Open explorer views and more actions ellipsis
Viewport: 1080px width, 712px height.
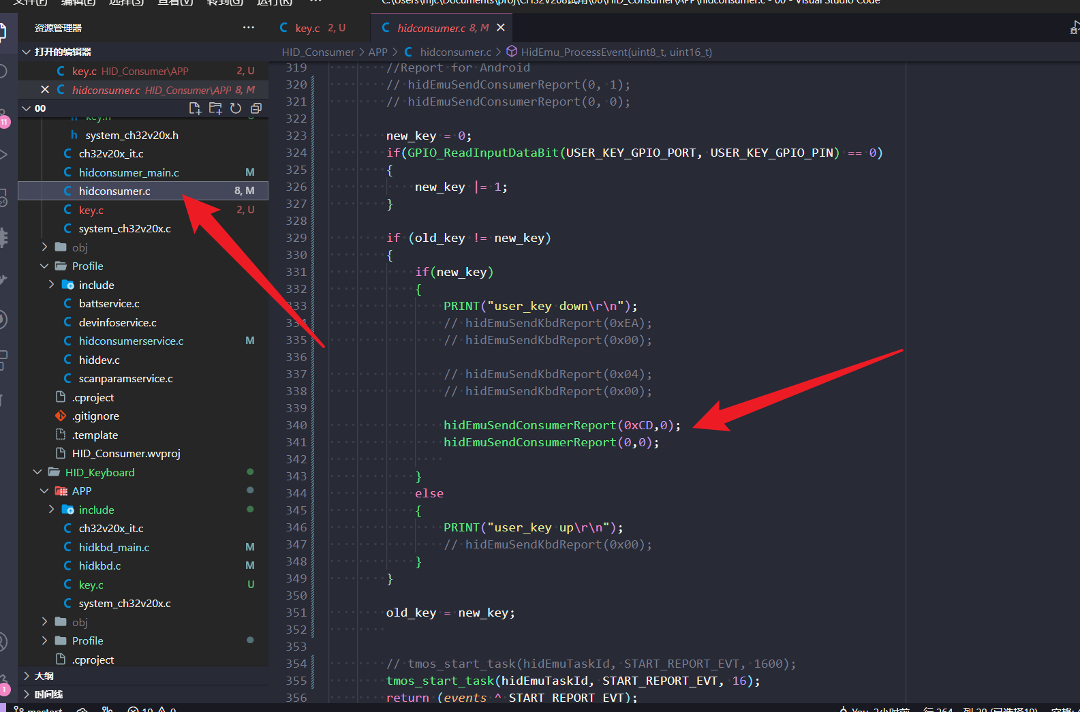pos(248,28)
